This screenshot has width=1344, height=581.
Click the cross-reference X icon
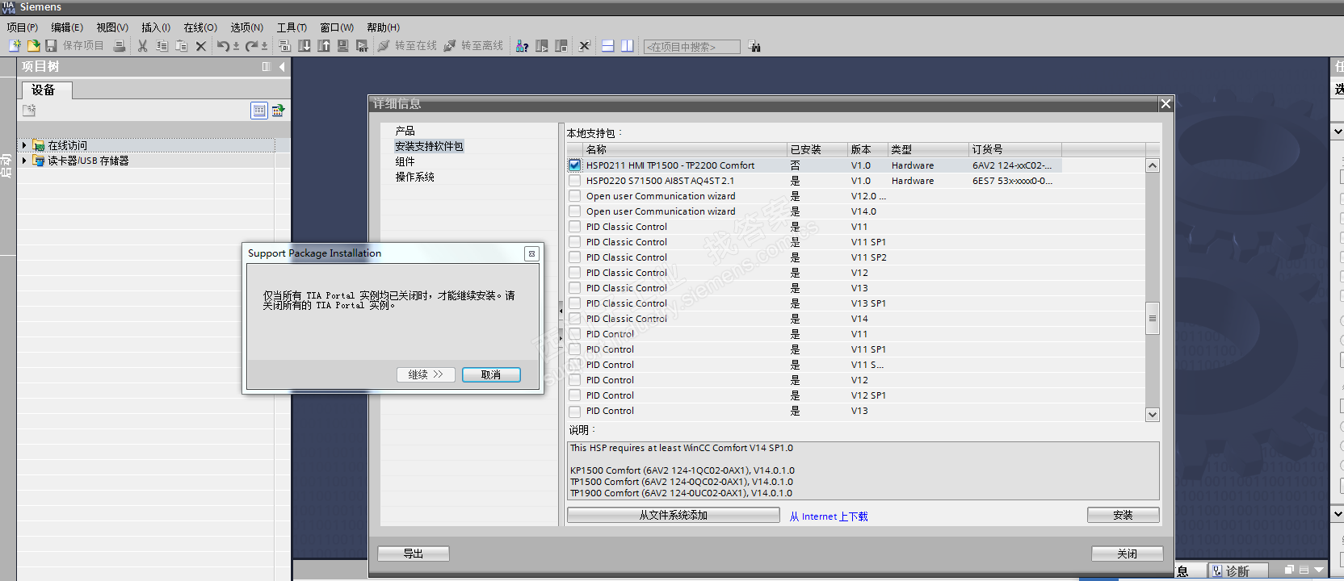coord(585,46)
